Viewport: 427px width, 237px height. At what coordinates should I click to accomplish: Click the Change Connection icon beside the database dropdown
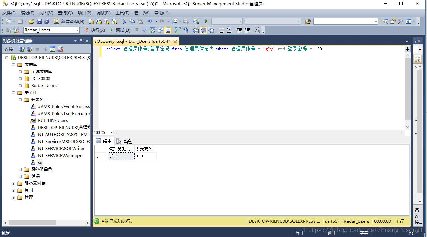(16, 30)
